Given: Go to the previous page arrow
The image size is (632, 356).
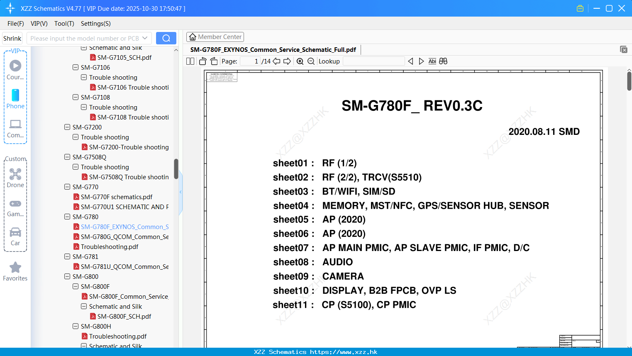Looking at the screenshot, I should tap(276, 61).
